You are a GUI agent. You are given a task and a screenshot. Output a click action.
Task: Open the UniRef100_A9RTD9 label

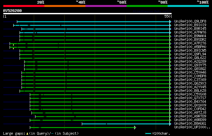click(190, 116)
